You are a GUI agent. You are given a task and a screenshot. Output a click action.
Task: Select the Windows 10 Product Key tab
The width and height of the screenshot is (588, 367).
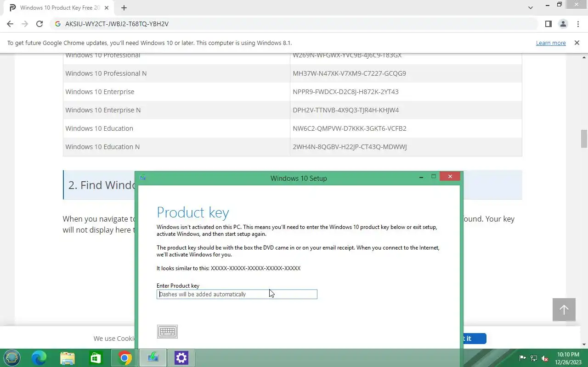(x=60, y=8)
